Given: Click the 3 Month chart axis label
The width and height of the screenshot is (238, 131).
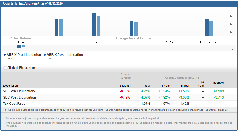Looking at the screenshot, I should coord(21,42).
